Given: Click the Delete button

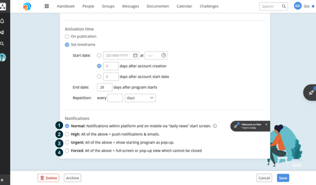Looking at the screenshot, I should (48, 178).
